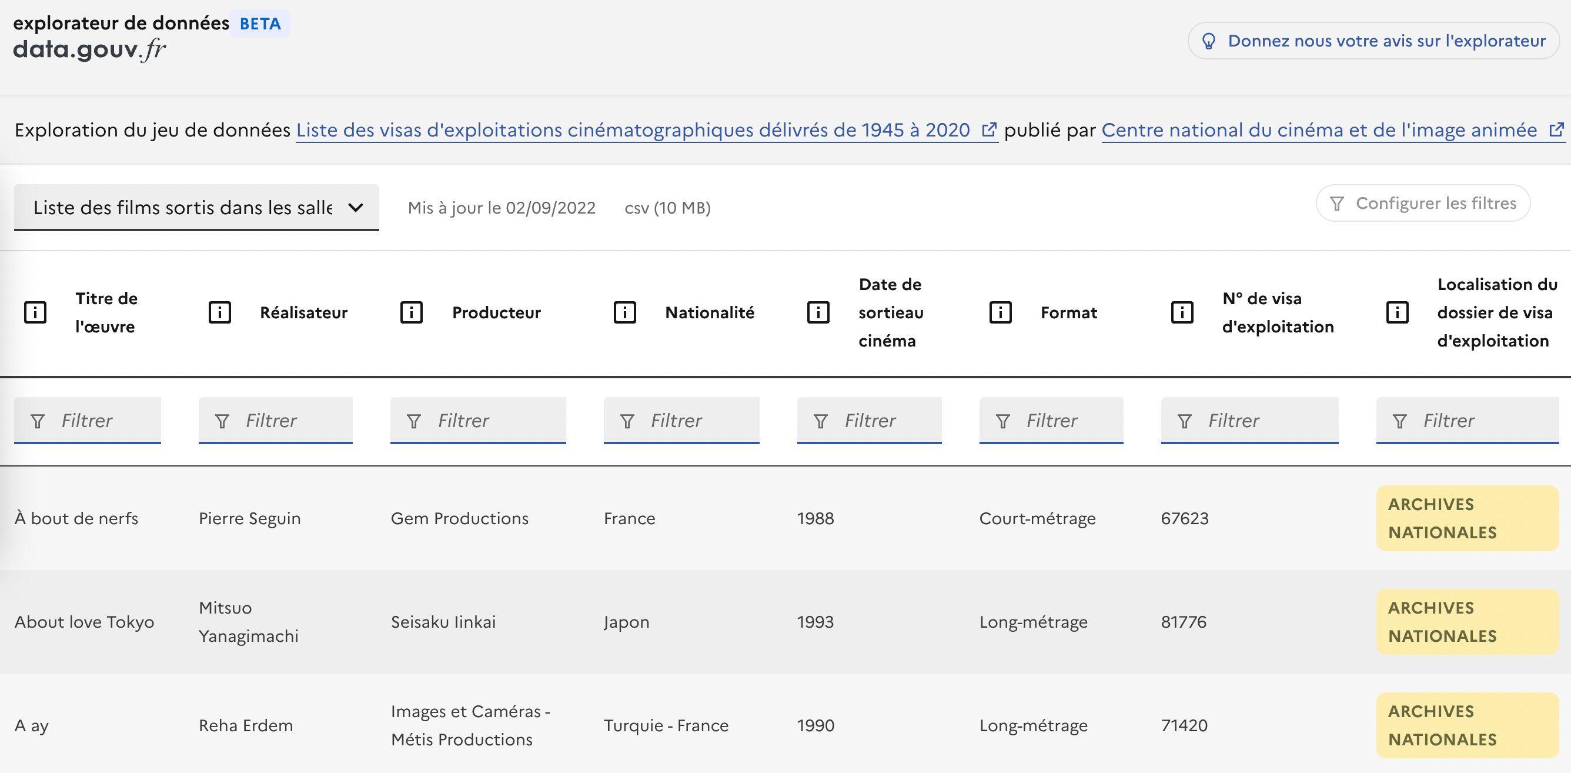
Task: Click info icon beside Titre de l'œuvre
Action: (x=35, y=312)
